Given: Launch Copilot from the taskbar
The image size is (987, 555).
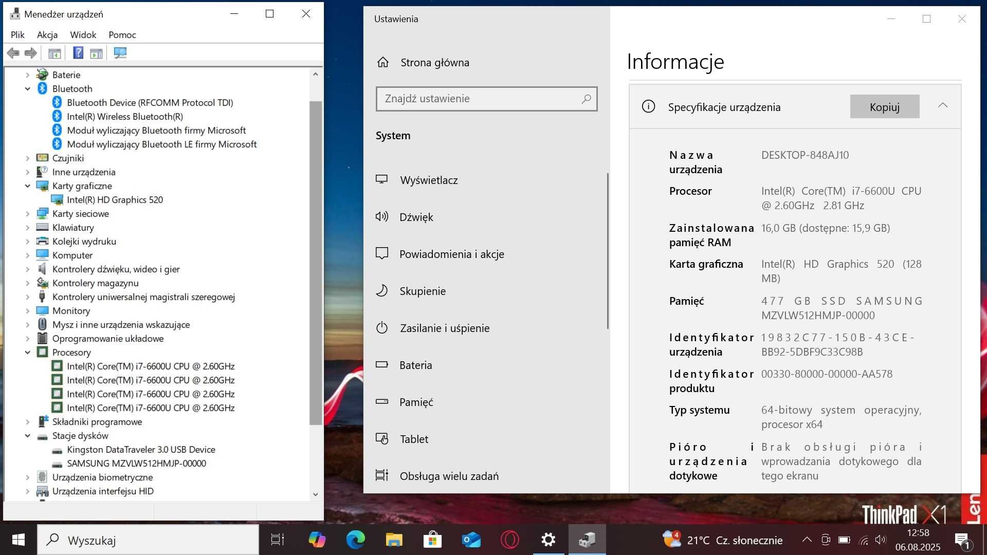Looking at the screenshot, I should click(x=317, y=540).
